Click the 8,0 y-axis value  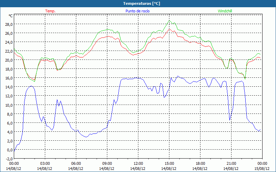coord(10,114)
